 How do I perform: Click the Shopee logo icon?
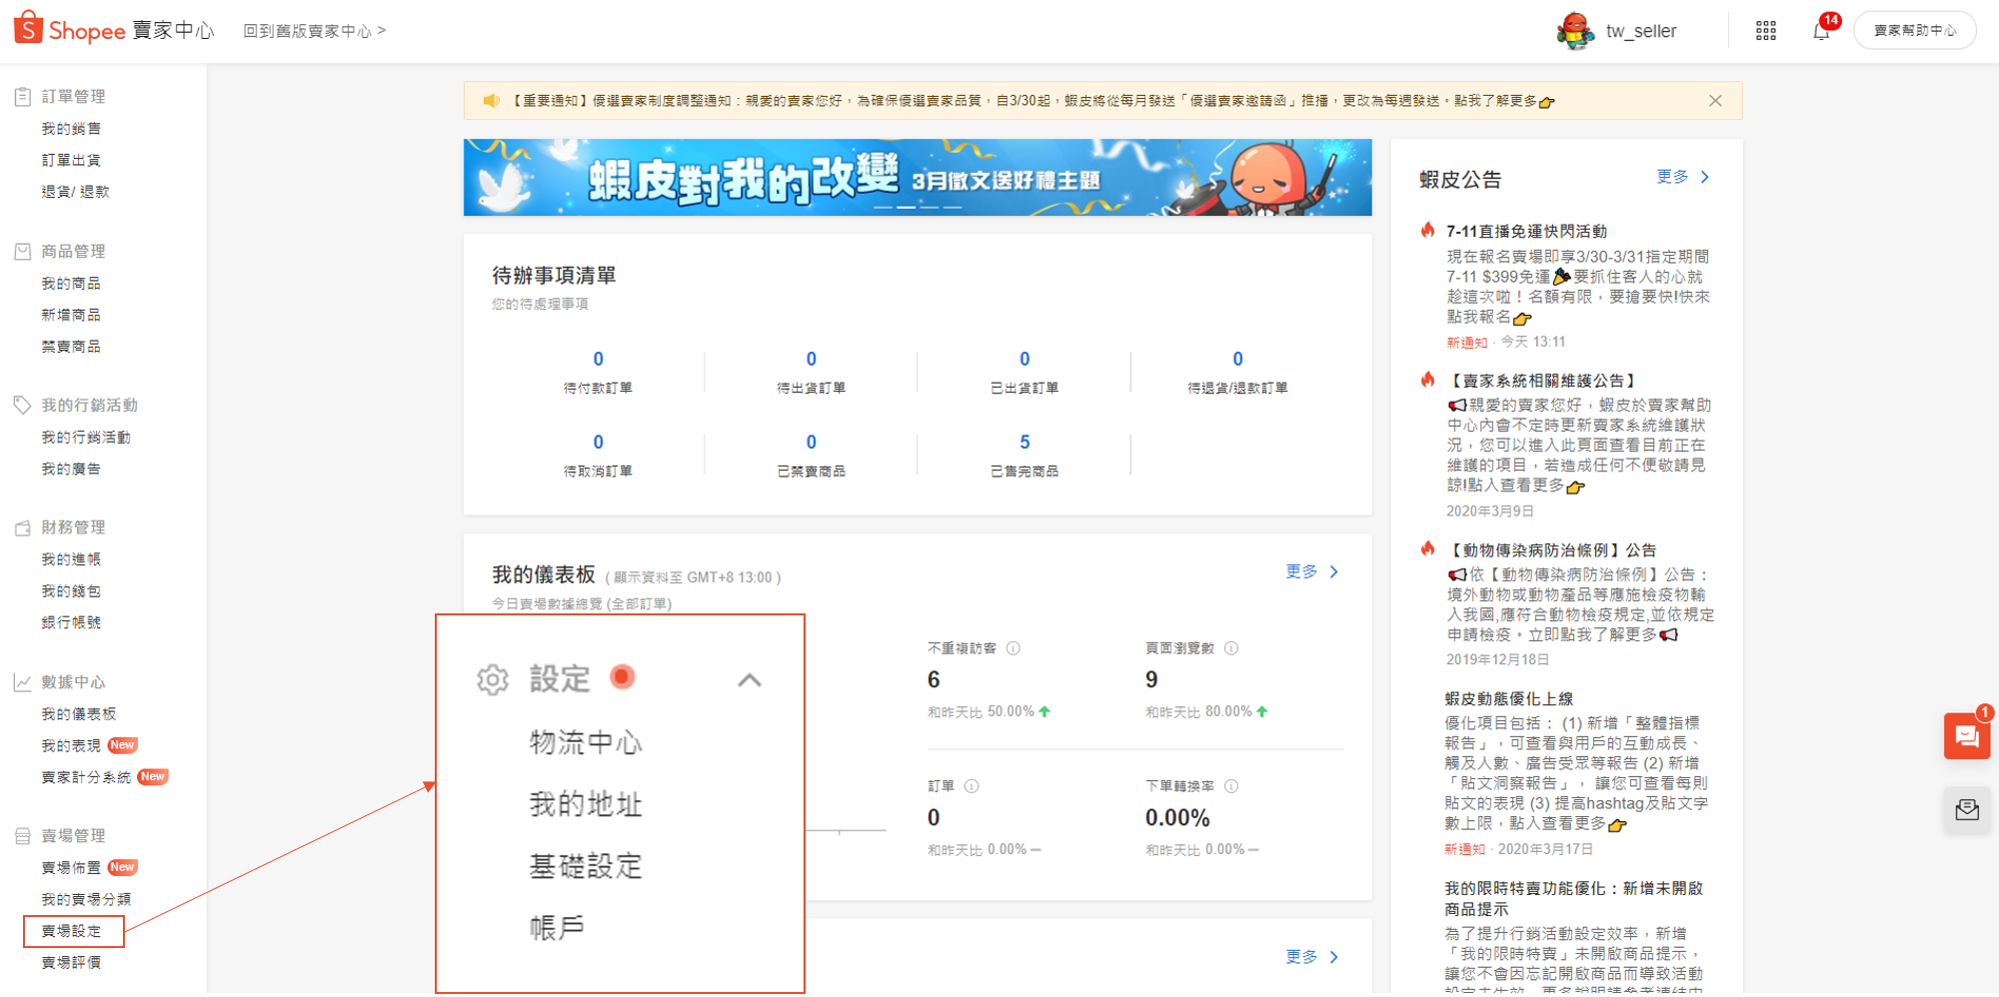[28, 29]
